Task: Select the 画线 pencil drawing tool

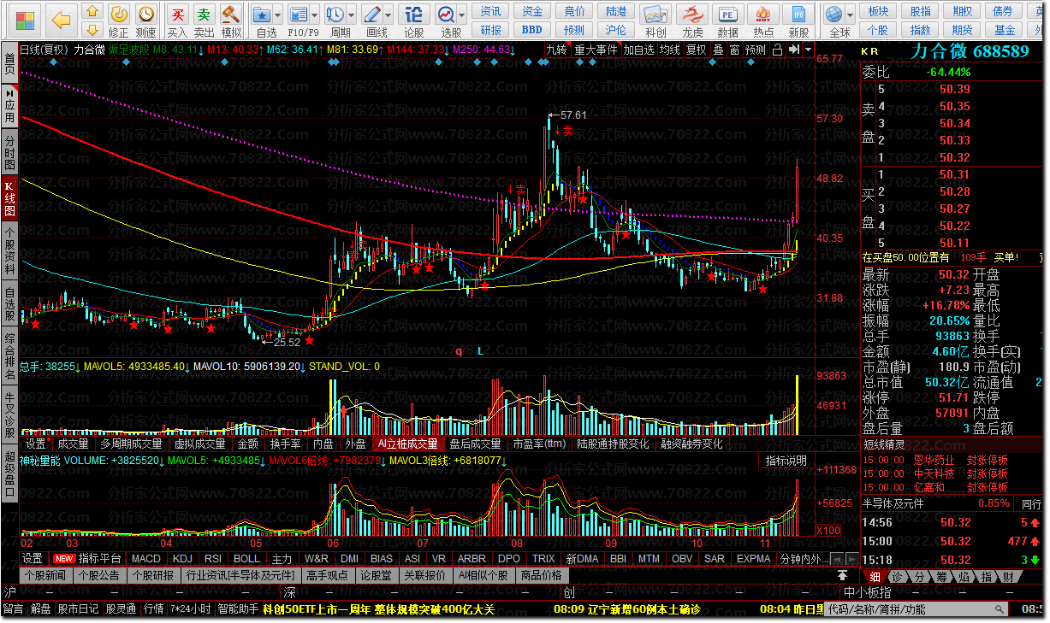Action: [373, 15]
